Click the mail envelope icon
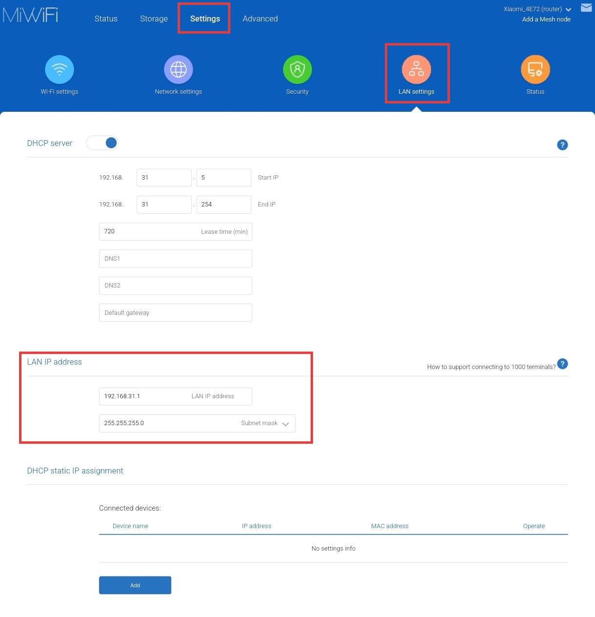 [586, 7]
